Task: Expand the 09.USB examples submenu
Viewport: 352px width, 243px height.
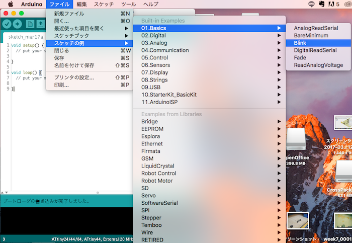Action: 210,88
